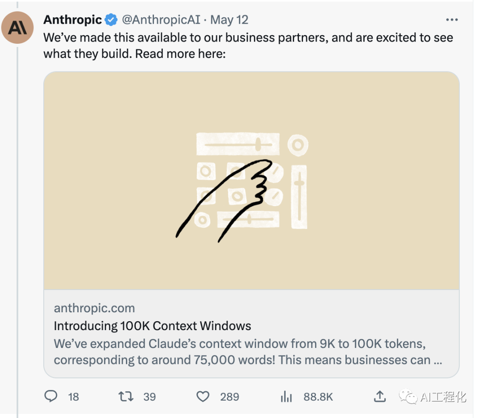482x418 pixels.
Task: Click the May 12 timestamp
Action: 229,20
